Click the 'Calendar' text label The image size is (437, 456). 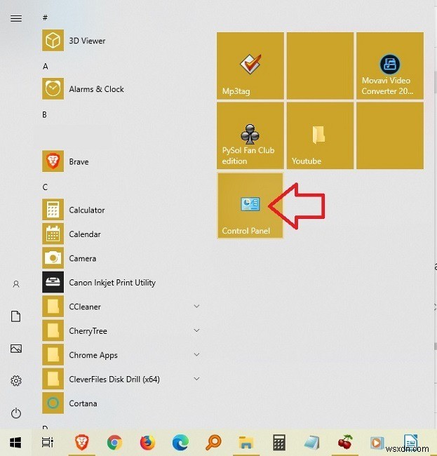[85, 234]
